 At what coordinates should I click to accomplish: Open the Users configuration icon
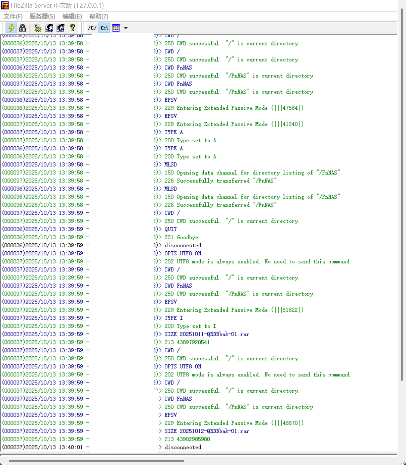click(x=49, y=28)
